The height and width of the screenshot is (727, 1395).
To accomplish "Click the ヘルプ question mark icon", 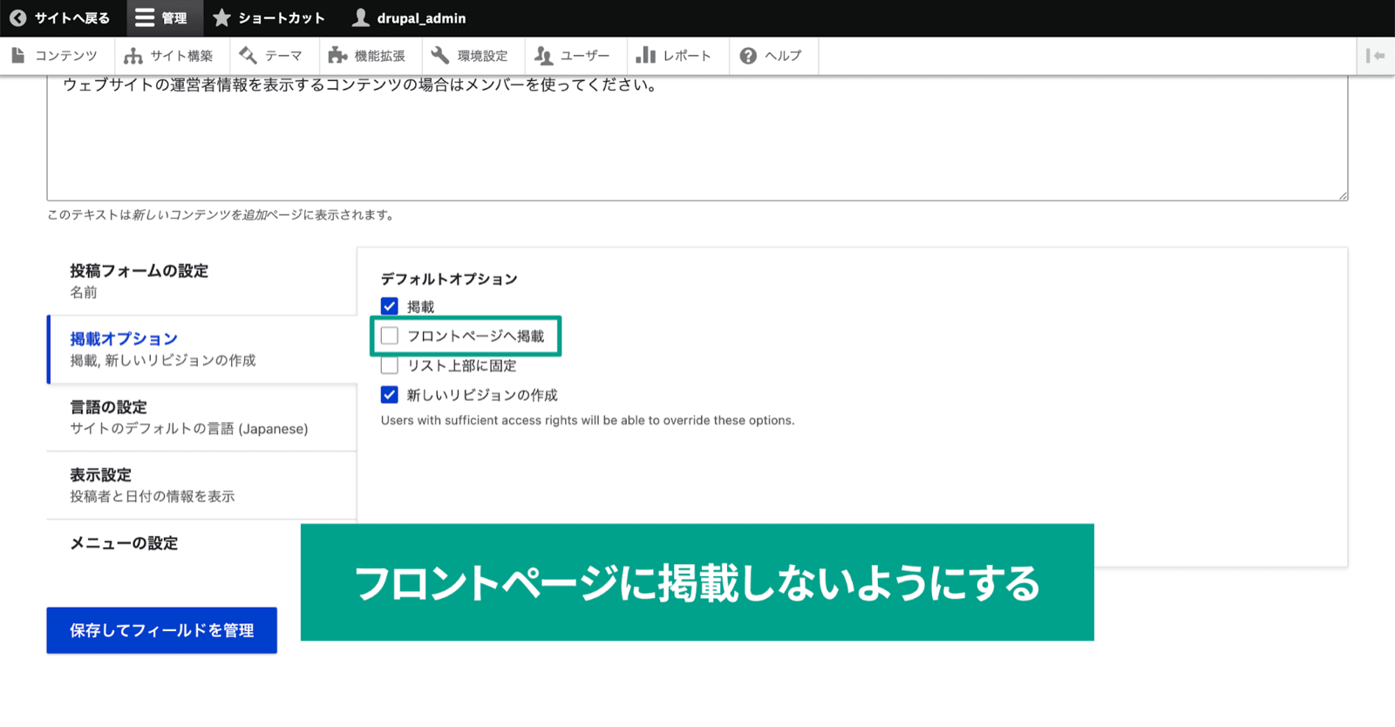I will 748,56.
